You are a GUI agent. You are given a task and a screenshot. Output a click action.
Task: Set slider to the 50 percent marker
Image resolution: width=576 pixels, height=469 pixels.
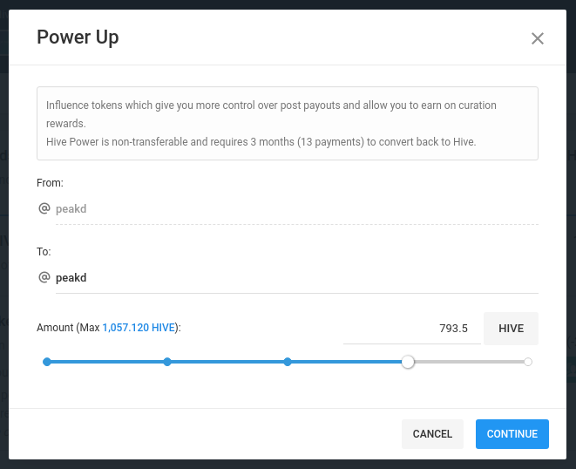coord(288,362)
